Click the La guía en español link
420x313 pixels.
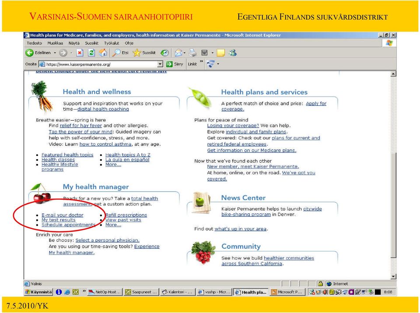[127, 160]
